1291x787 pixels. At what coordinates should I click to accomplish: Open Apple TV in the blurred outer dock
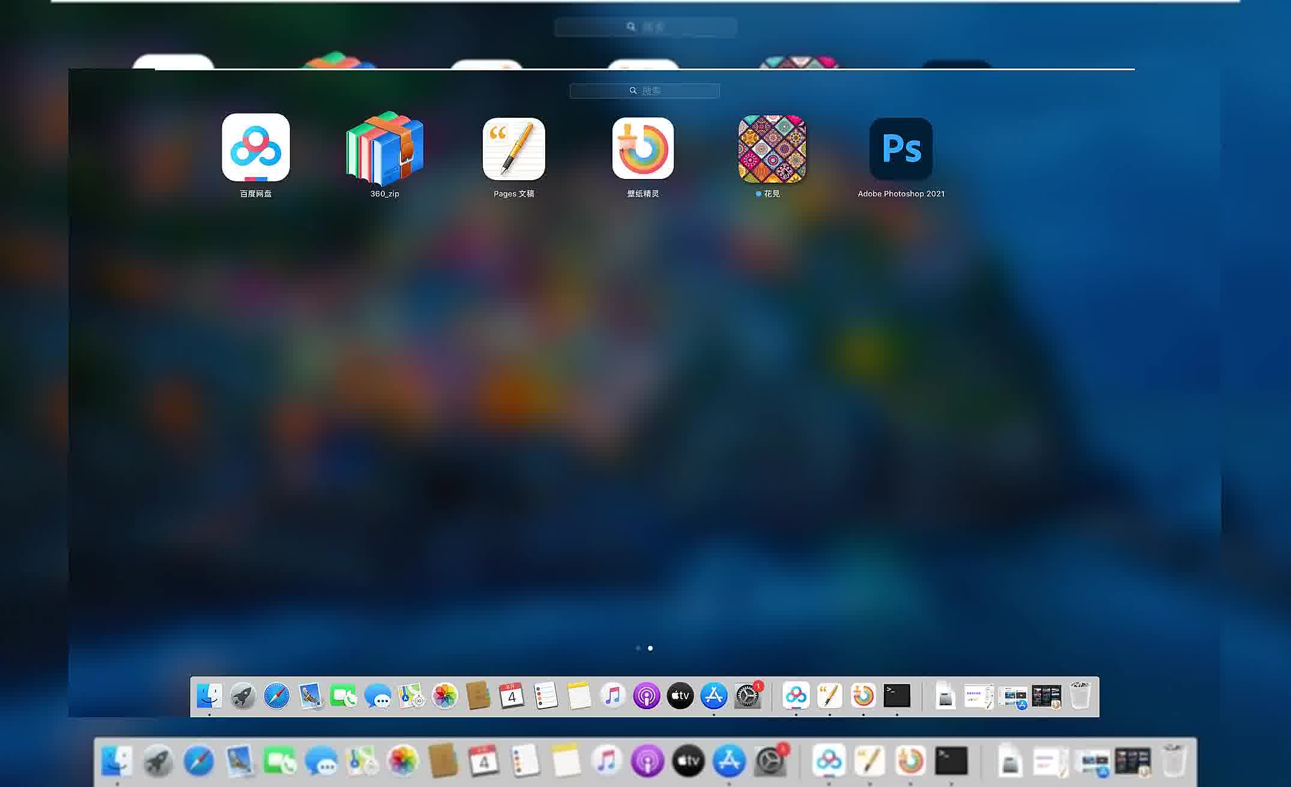[x=688, y=761]
